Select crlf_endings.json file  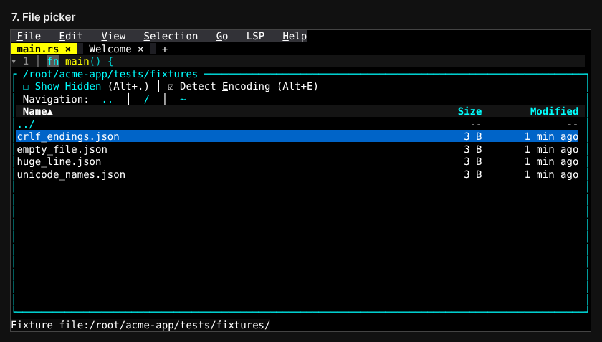[297, 136]
